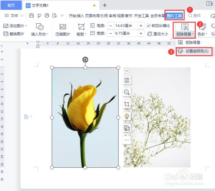Open the 引用 tab
215x191 pixels.
[x=104, y=15]
